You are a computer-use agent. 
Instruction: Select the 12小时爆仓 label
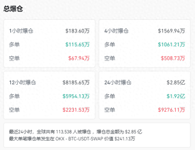(23, 82)
